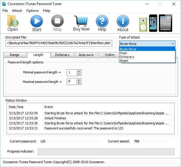The height and width of the screenshot is (167, 181).
Task: Switch to the Option tab
Action: (109, 55)
